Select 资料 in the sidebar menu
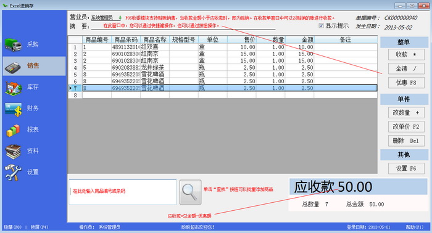Screen dimensions: 432x233 [33, 151]
